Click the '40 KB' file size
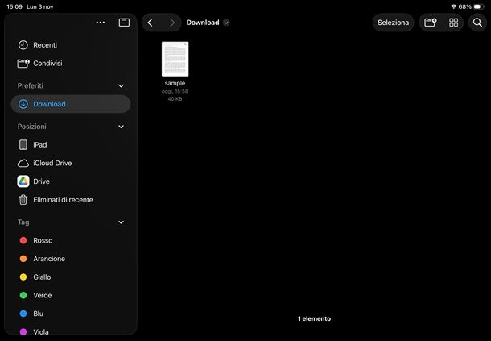 [175, 99]
